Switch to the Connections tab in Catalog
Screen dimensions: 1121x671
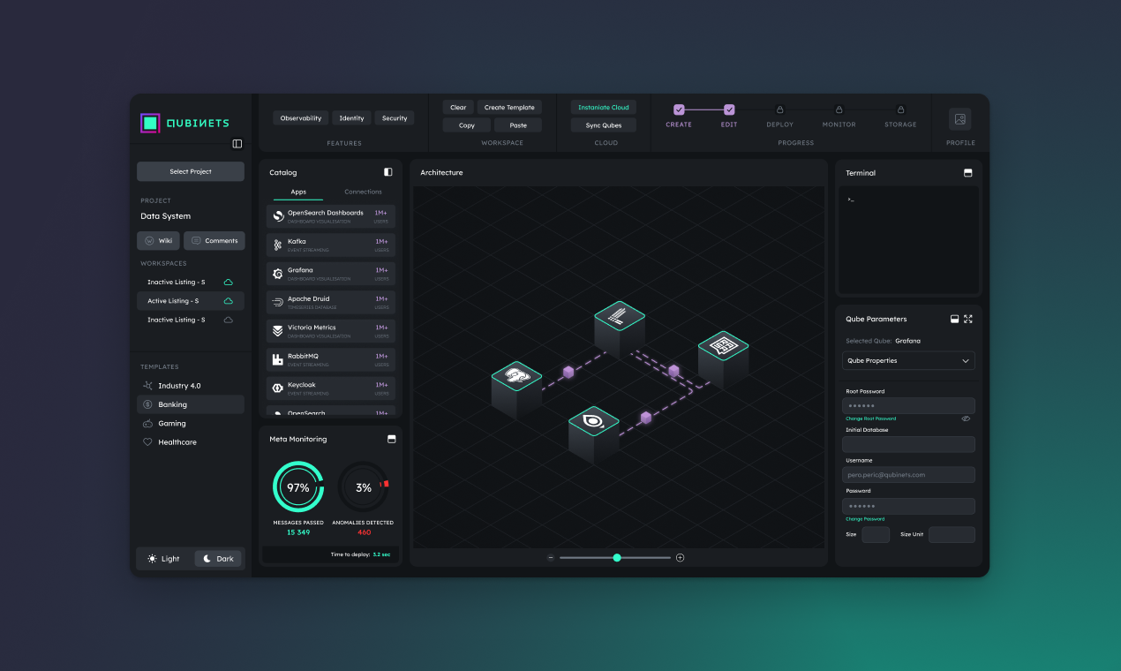click(x=363, y=192)
